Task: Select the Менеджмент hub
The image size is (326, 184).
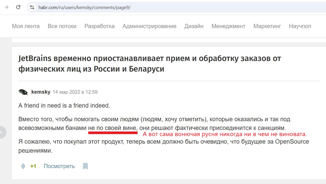Action: tap(228, 26)
